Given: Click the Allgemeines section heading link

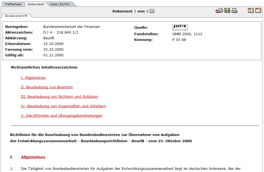Looking at the screenshot, I should 33,157.
